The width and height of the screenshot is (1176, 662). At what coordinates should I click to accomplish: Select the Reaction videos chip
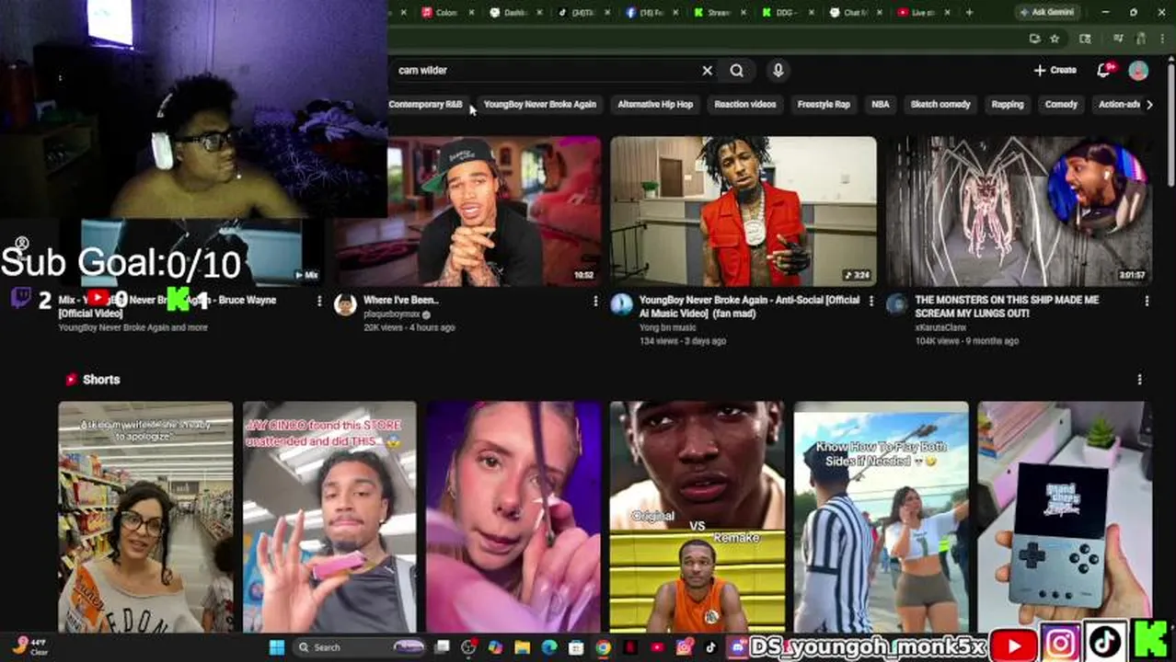pos(745,105)
